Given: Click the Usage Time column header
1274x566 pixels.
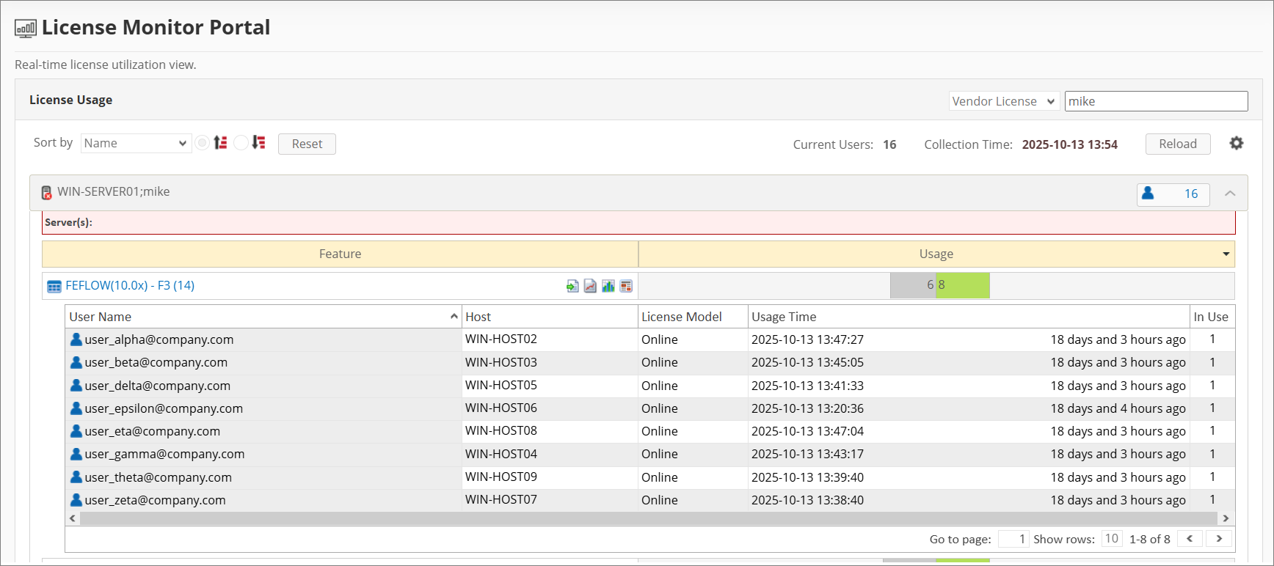Looking at the screenshot, I should tap(969, 317).
